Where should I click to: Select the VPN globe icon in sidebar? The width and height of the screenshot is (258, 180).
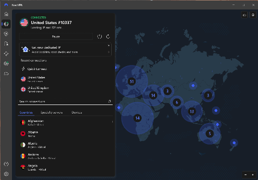(x=6, y=24)
